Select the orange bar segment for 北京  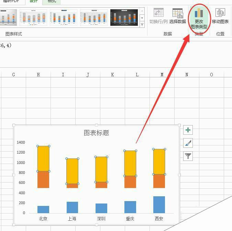coord(43,179)
